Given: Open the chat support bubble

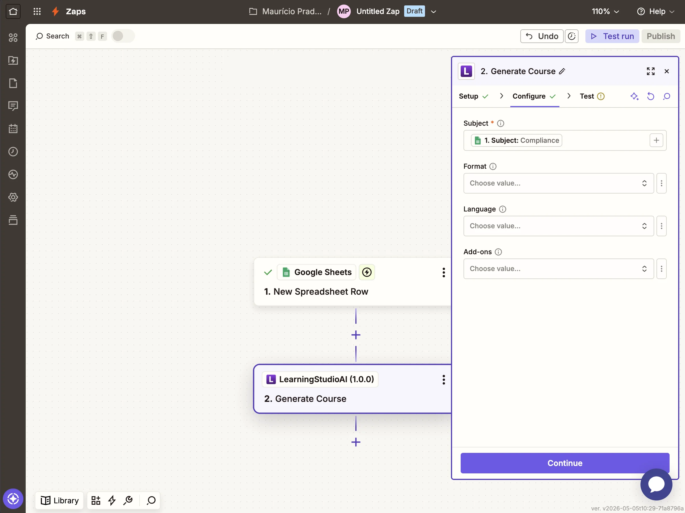Looking at the screenshot, I should 656,484.
